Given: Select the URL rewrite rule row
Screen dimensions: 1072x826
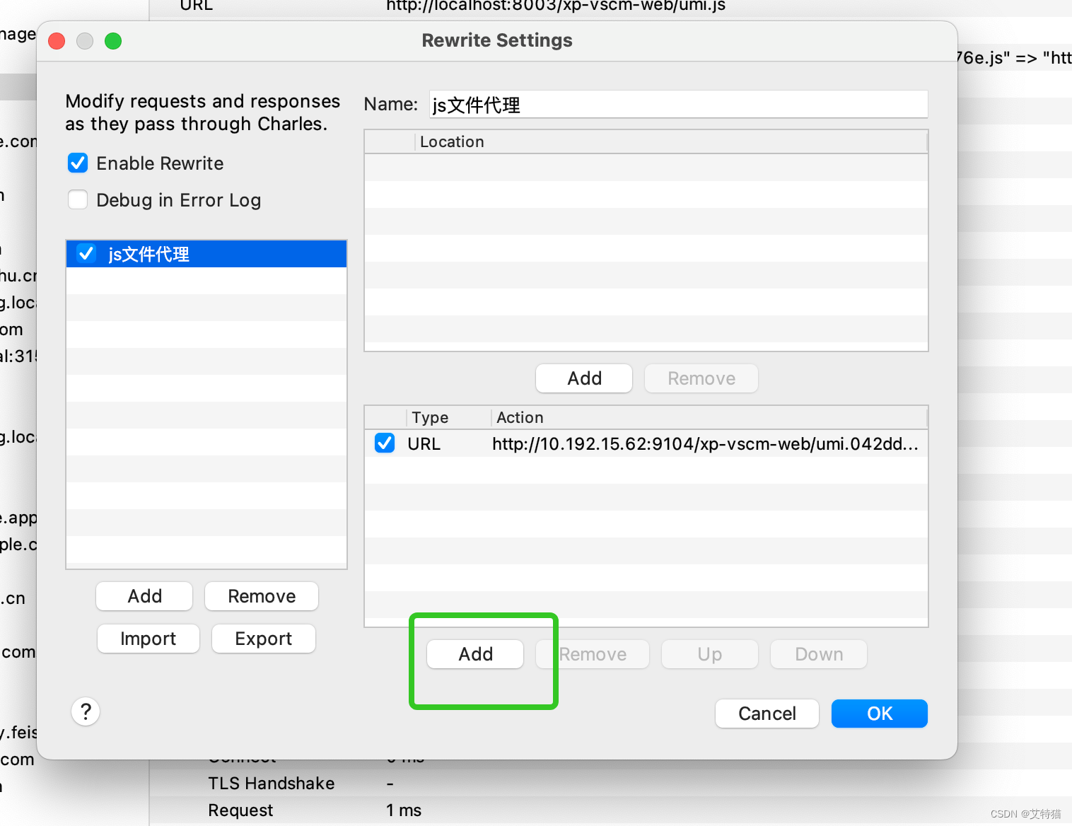Looking at the screenshot, I should tap(636, 443).
